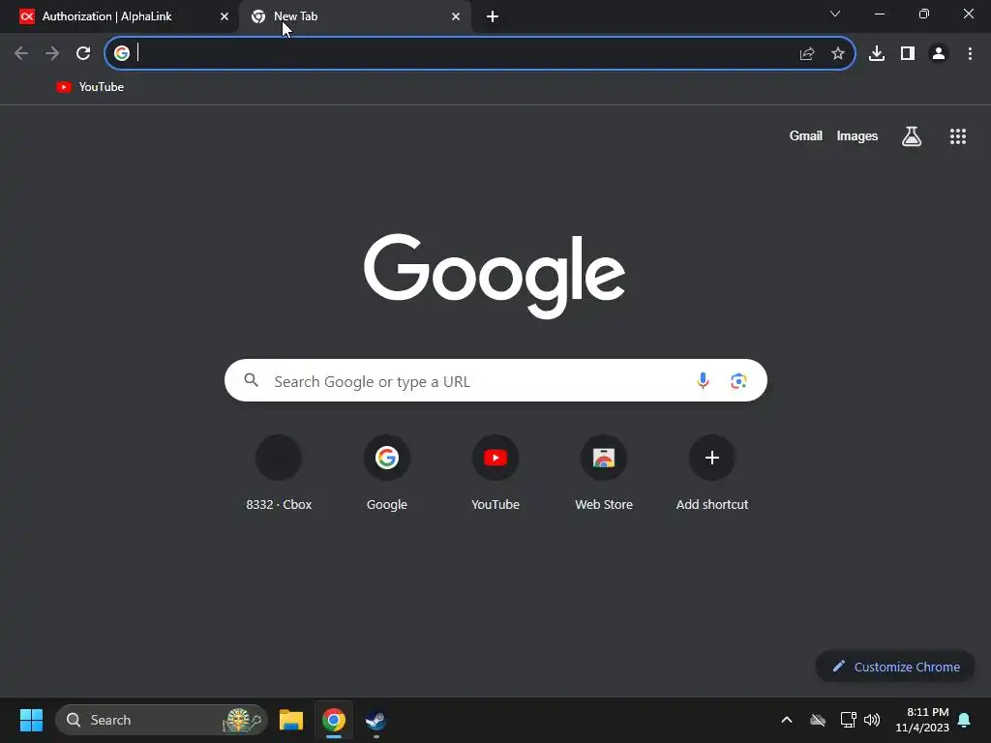This screenshot has height=743, width=991.
Task: Open Chrome's three-dot menu
Action: (x=970, y=54)
